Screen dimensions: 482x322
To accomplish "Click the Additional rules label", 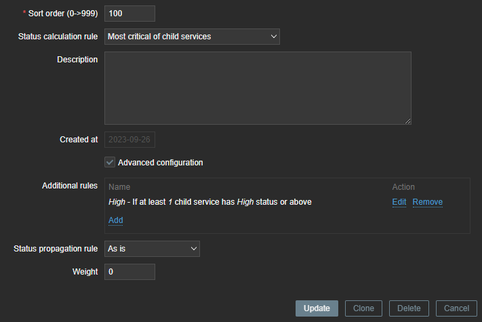I will 70,186.
